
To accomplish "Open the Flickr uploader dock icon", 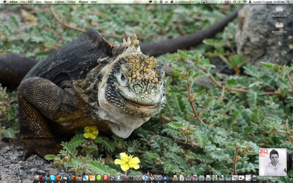I will (119, 178).
